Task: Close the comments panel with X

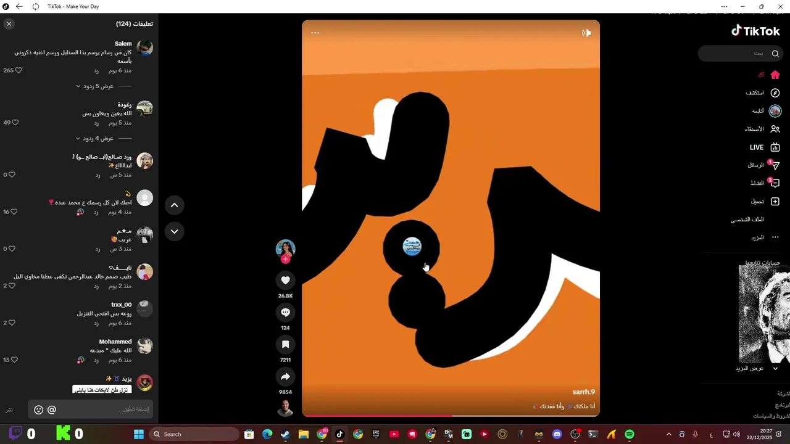Action: pos(9,23)
